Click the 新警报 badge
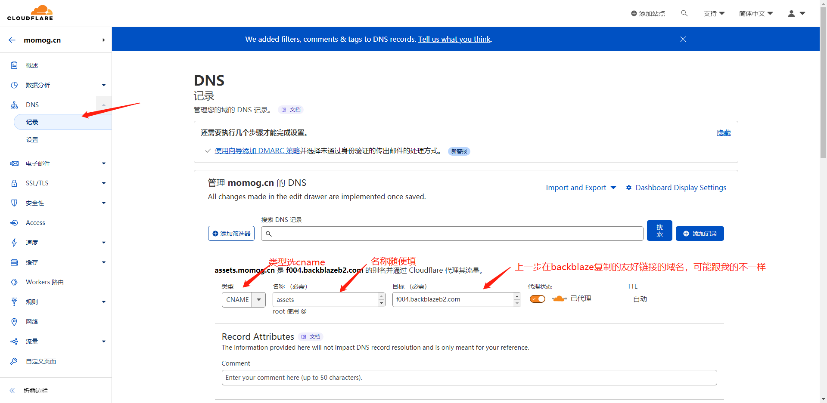 [x=459, y=151]
